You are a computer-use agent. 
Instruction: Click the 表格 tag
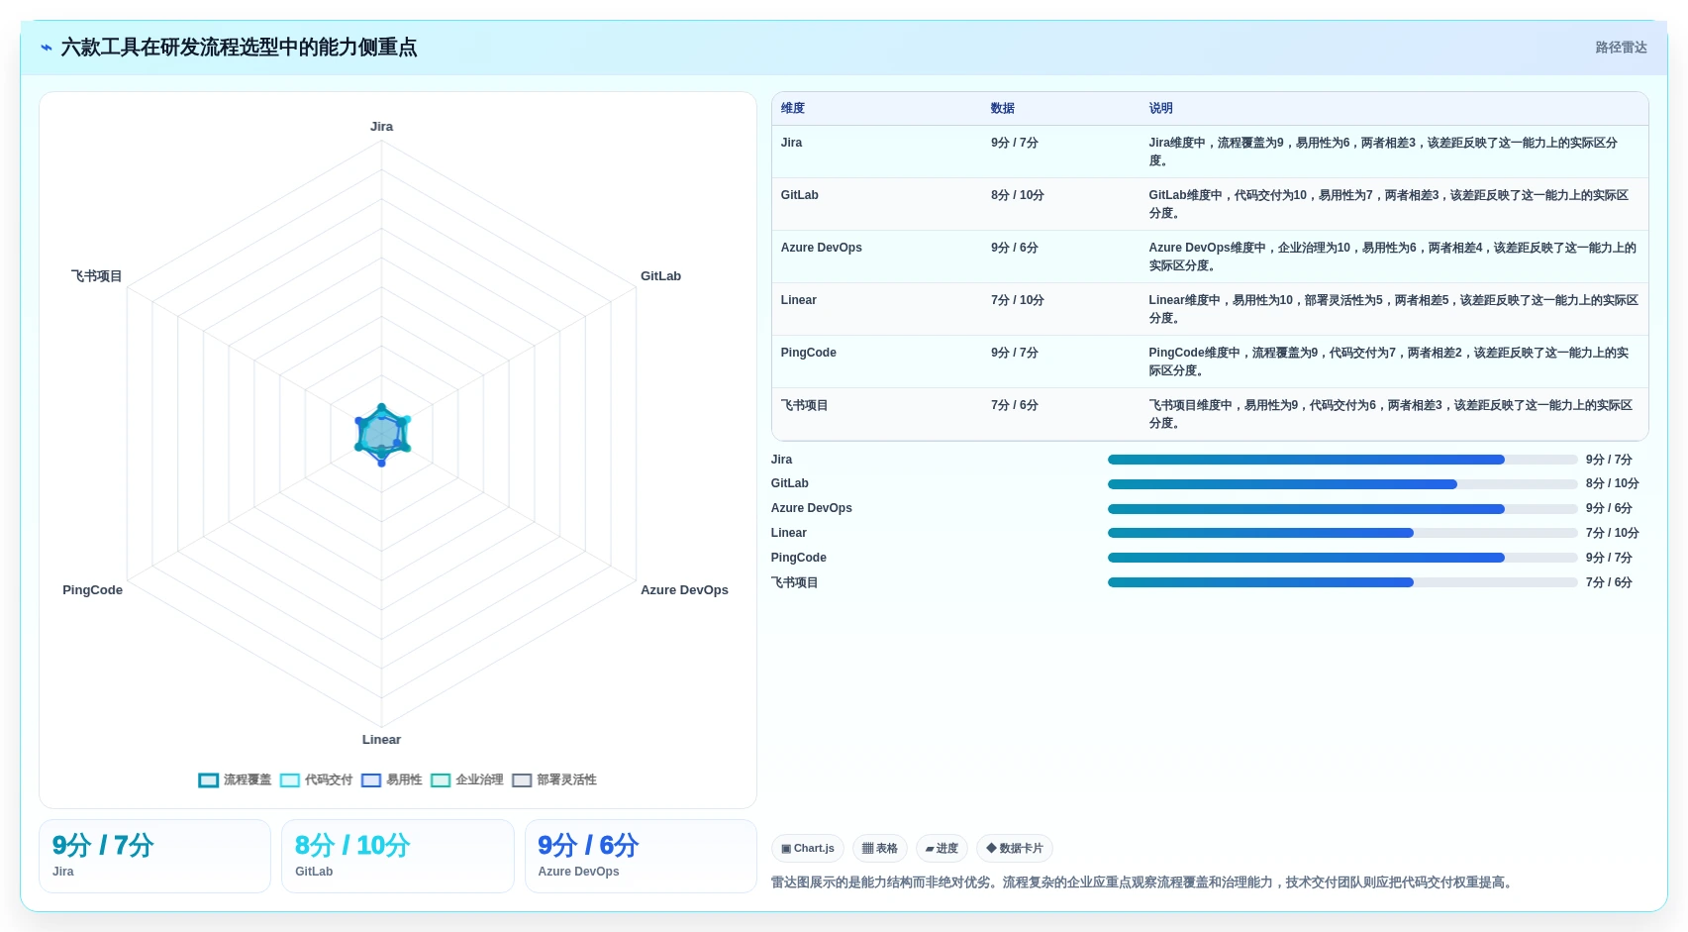[880, 849]
